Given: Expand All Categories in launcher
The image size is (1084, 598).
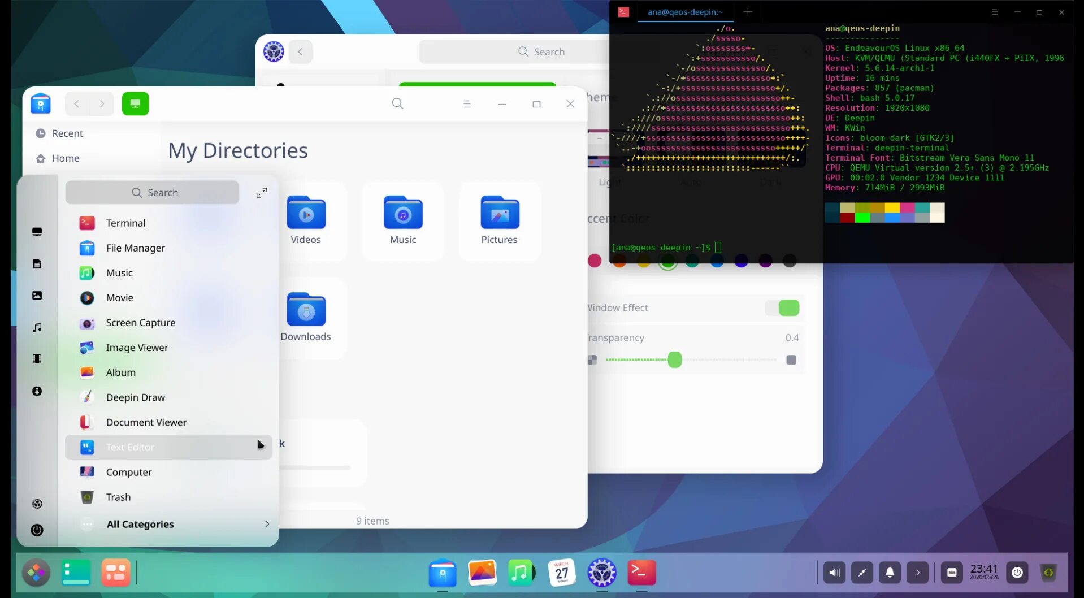Looking at the screenshot, I should 168,524.
